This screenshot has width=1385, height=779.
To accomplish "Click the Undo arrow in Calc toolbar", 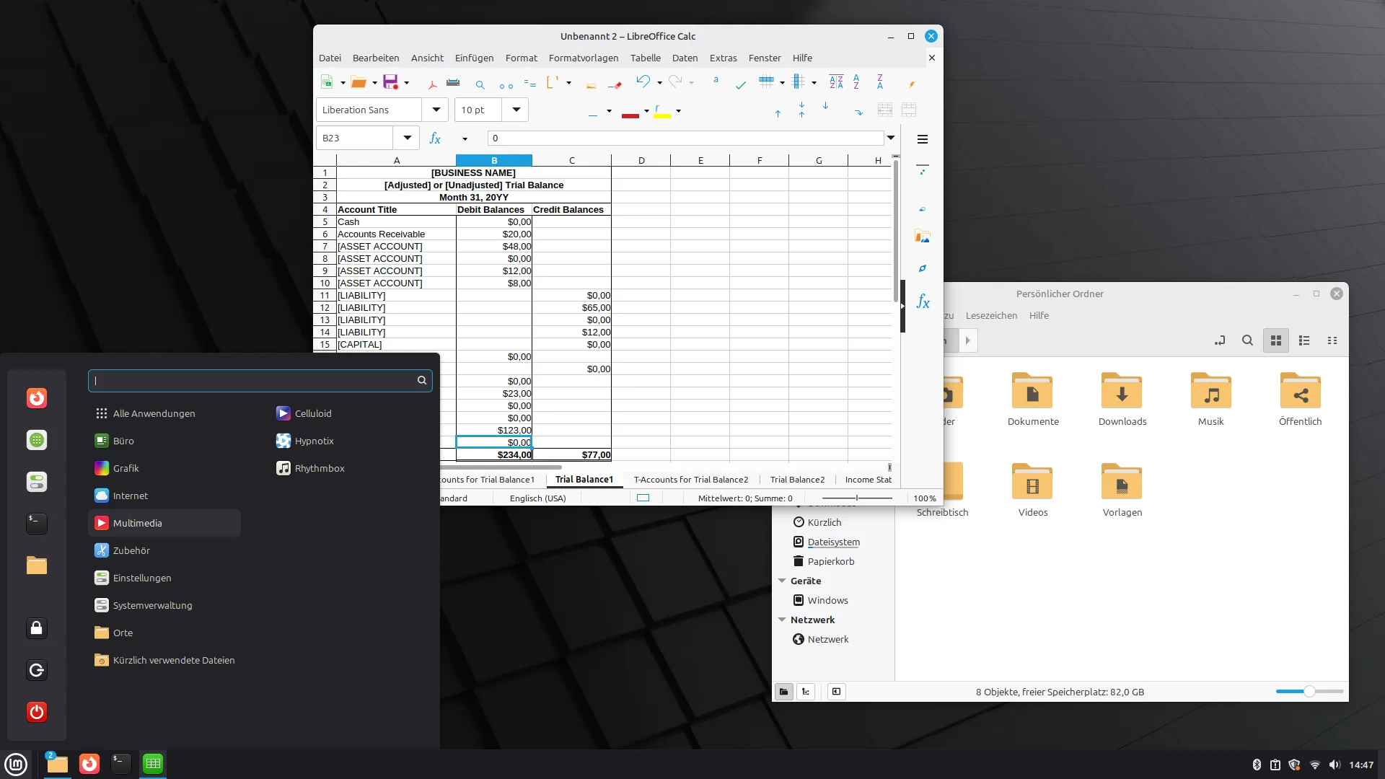I will pyautogui.click(x=643, y=82).
